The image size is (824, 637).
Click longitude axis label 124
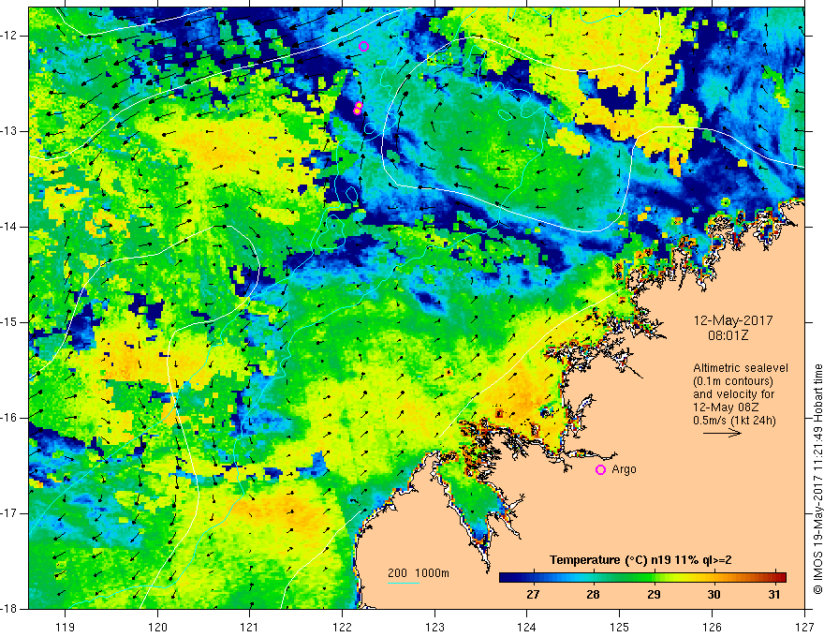[x=527, y=627]
